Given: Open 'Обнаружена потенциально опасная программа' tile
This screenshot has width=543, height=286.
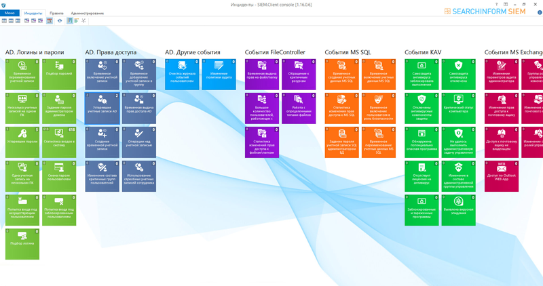Looking at the screenshot, I should pos(422,142).
